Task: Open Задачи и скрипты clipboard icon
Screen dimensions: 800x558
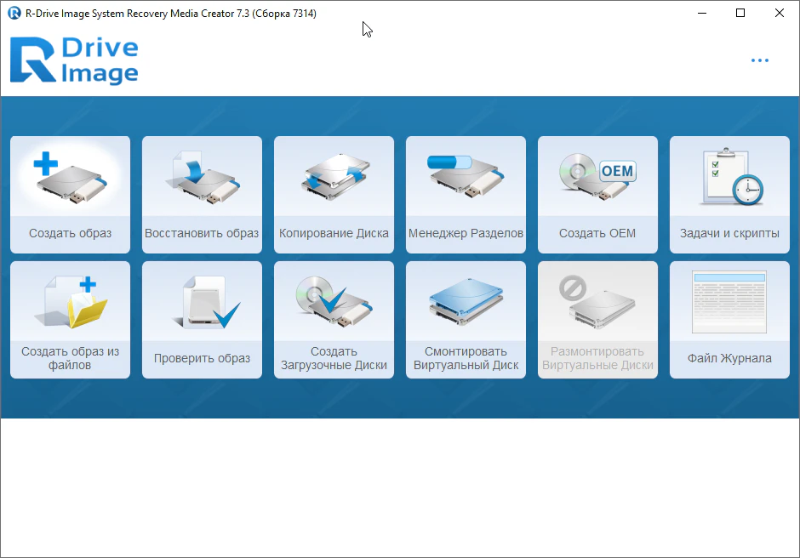Action: pyautogui.click(x=729, y=179)
